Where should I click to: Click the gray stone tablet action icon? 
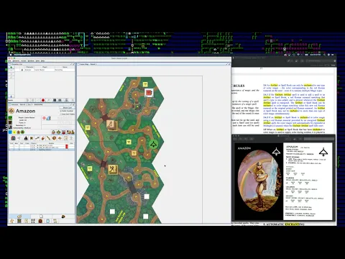[14, 138]
